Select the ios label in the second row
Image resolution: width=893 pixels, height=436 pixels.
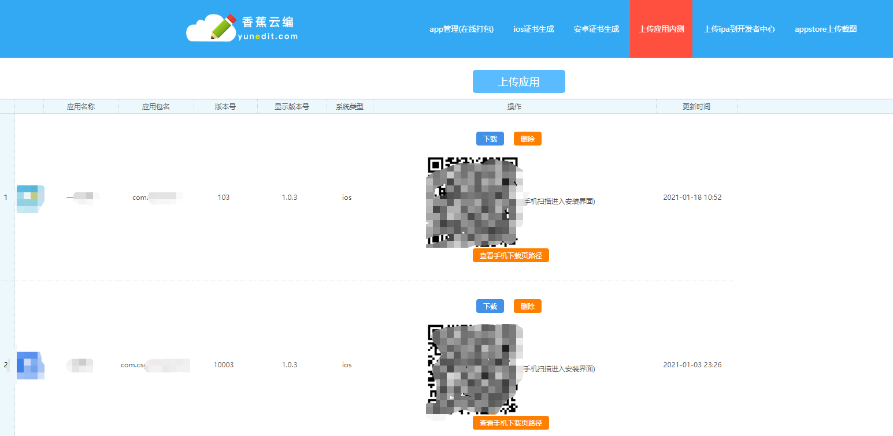coord(346,365)
